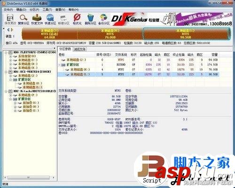Click the HD2 Hitachi disk icon in the tree

point(10,91)
